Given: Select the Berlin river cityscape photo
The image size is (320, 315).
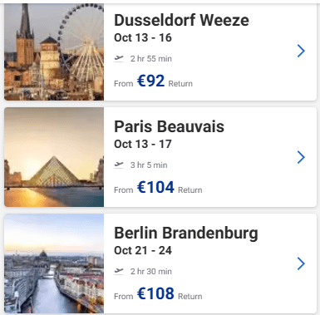Looking at the screenshot, I should pyautogui.click(x=54, y=263).
